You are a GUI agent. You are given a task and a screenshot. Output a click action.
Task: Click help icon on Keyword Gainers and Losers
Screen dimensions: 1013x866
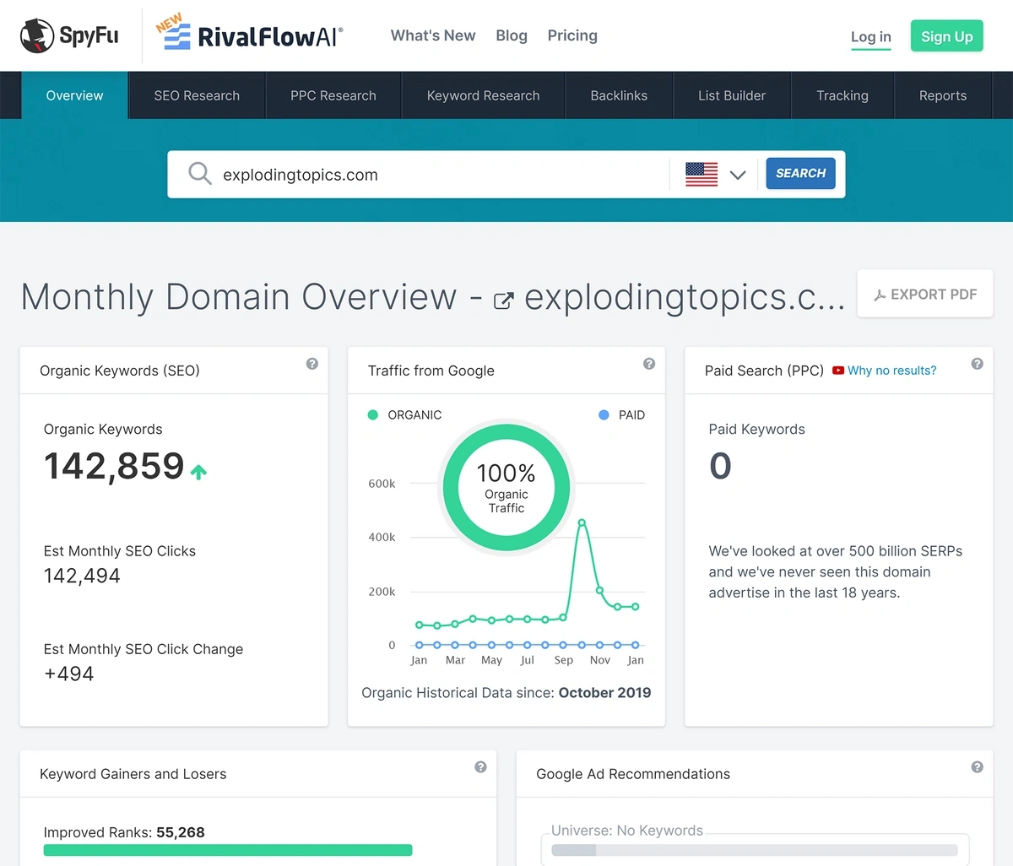480,767
